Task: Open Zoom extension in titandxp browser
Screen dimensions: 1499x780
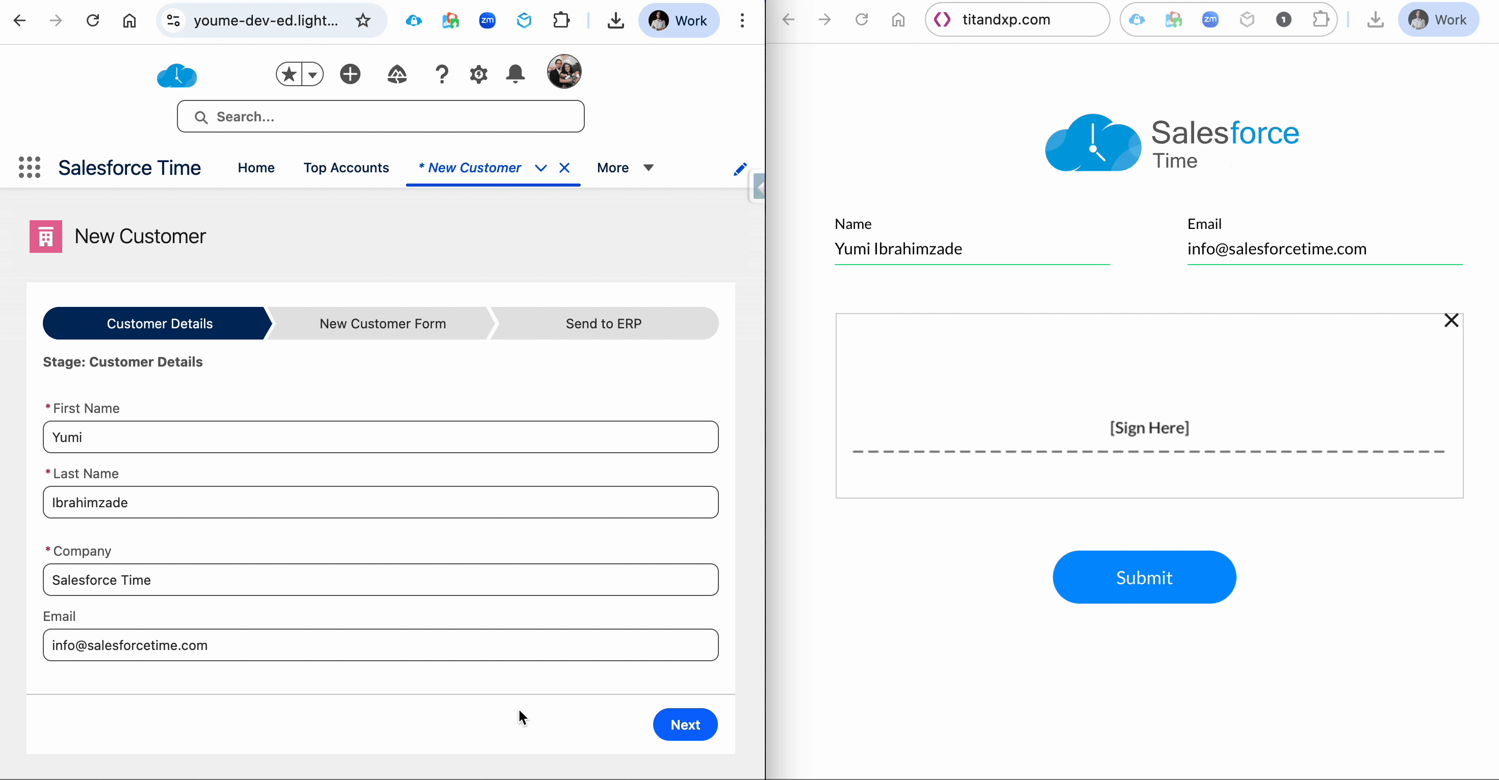Action: [1210, 20]
